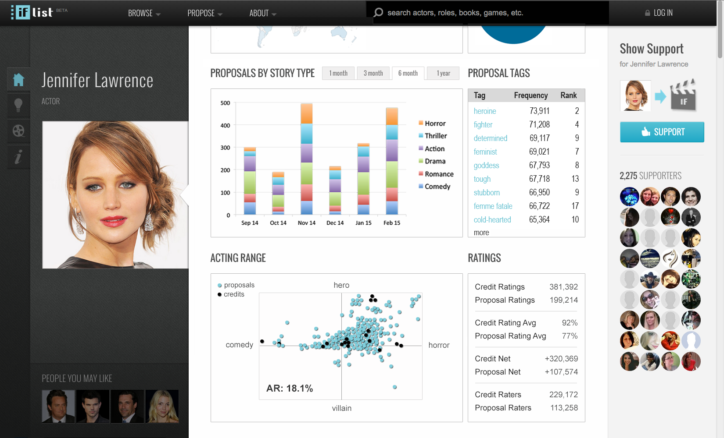Viewport: 724px width, 438px height.
Task: Select the 1 year chart range
Action: (x=443, y=73)
